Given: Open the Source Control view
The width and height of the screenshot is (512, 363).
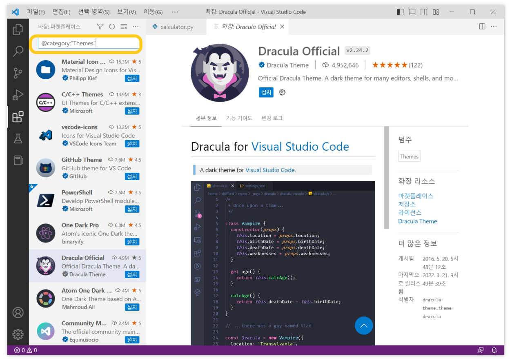Looking at the screenshot, I should point(18,73).
